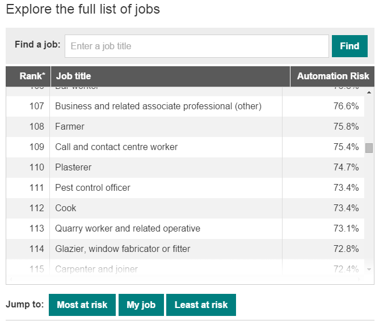Click the Find button

tap(349, 46)
